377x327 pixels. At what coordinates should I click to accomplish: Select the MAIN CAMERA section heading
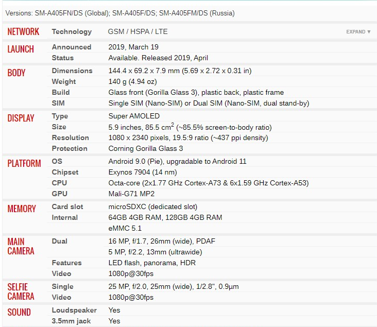pyautogui.click(x=21, y=246)
